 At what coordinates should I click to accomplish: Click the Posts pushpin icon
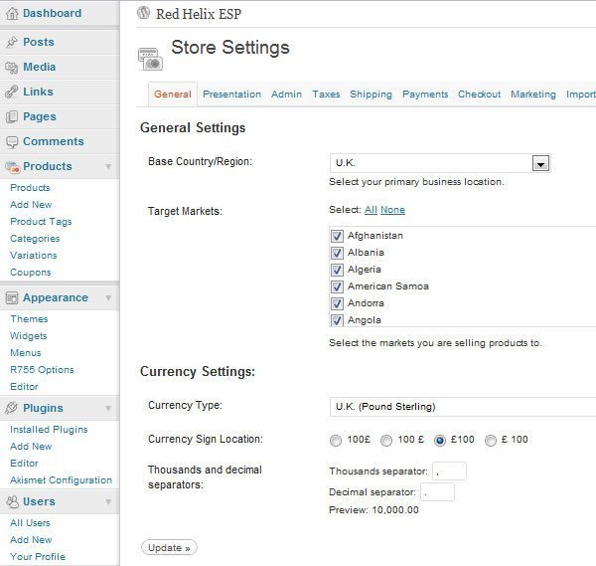coord(12,42)
